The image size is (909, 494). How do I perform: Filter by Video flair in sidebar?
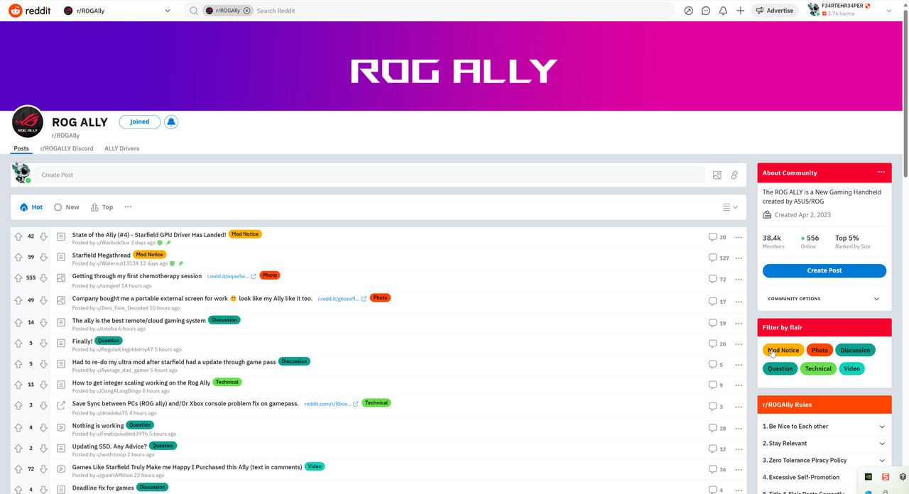pyautogui.click(x=851, y=368)
